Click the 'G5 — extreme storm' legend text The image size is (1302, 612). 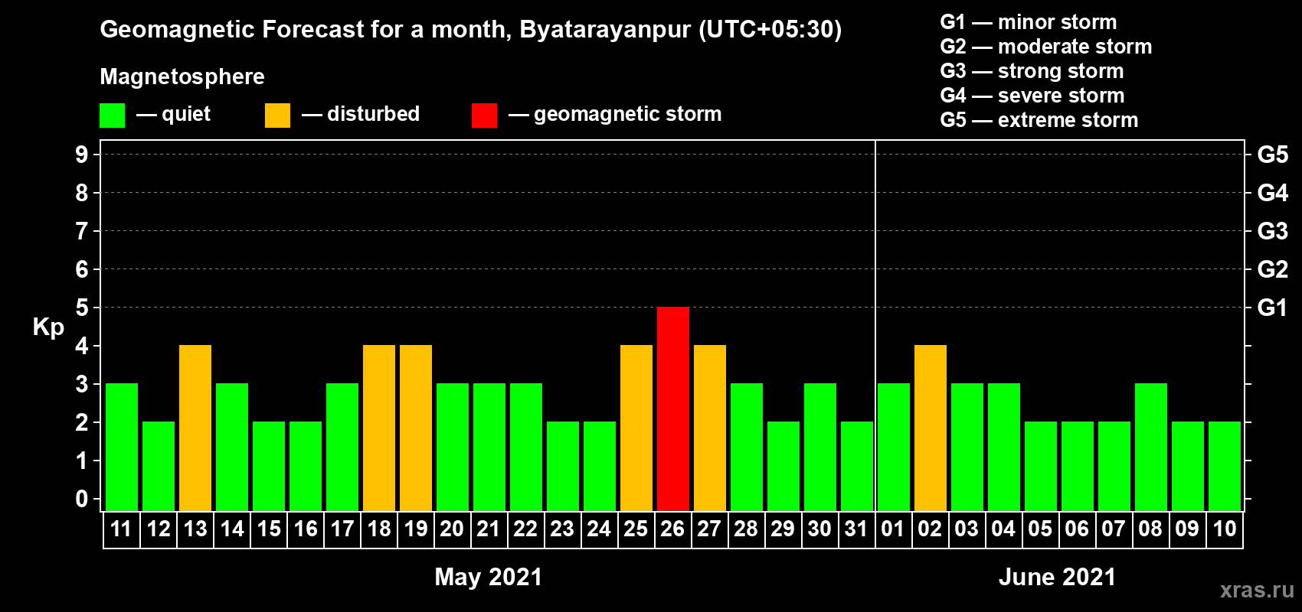coord(1039,120)
